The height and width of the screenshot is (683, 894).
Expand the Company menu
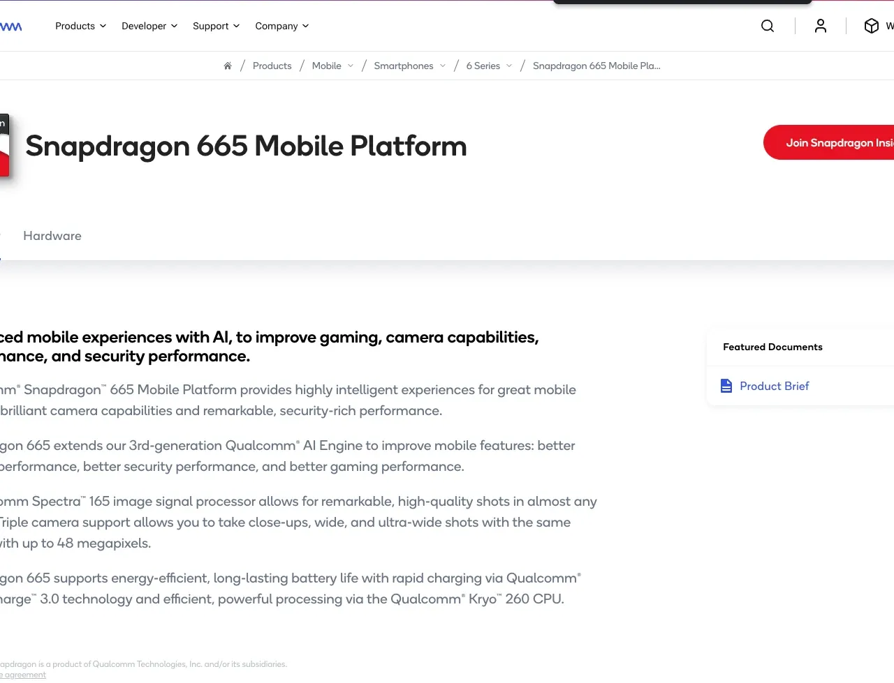point(281,26)
